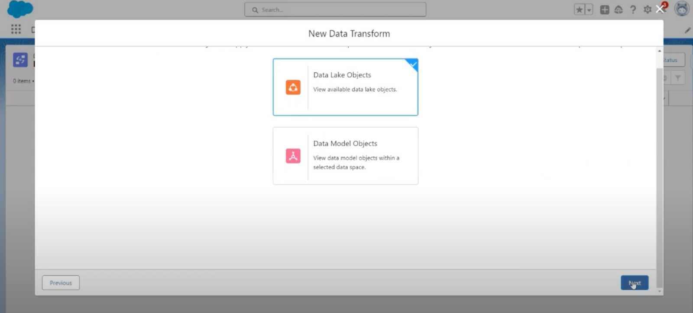Open the App Launcher grid

coord(16,29)
